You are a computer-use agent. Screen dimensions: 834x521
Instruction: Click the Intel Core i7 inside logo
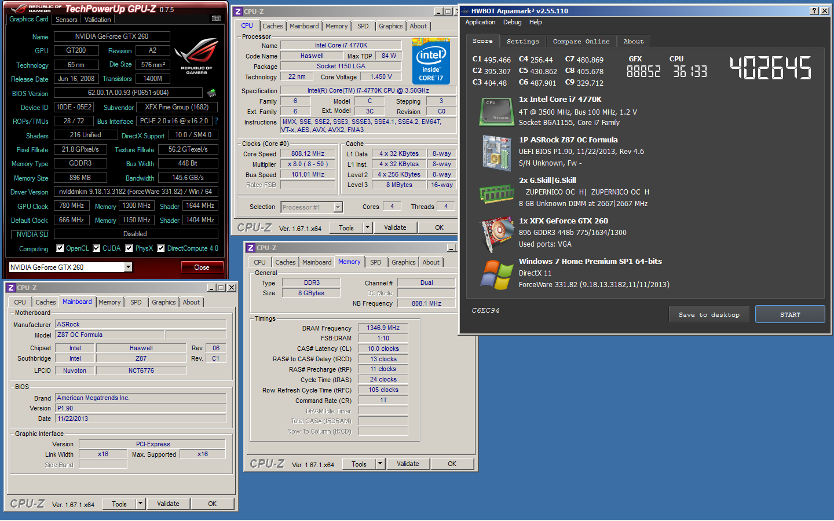point(431,61)
